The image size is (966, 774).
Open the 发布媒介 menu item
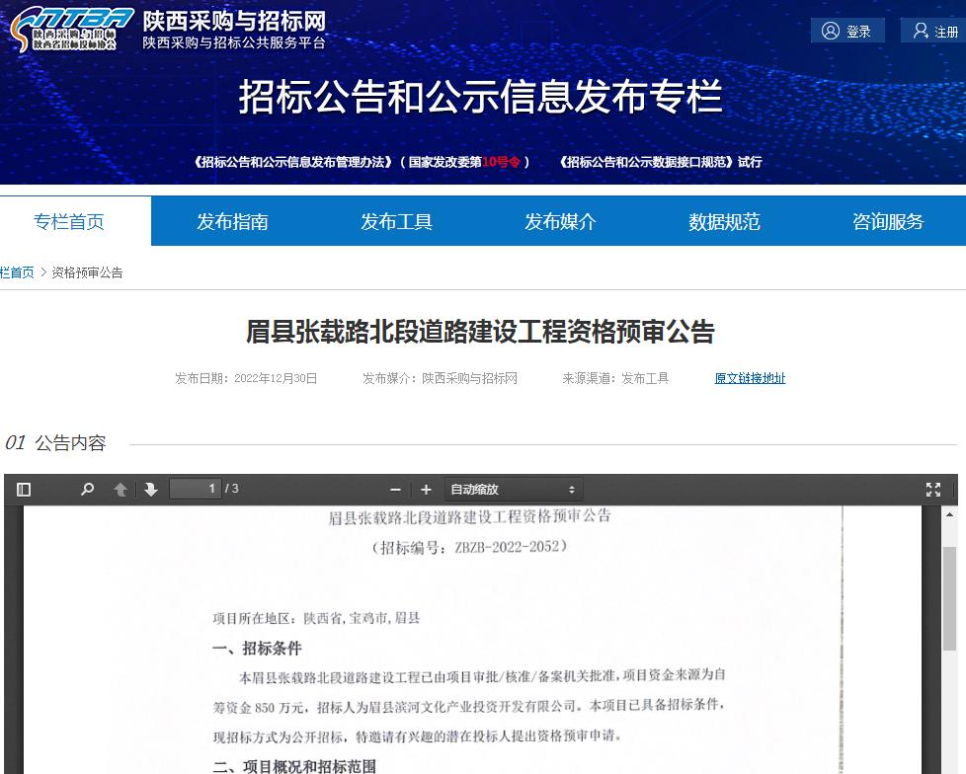[560, 222]
